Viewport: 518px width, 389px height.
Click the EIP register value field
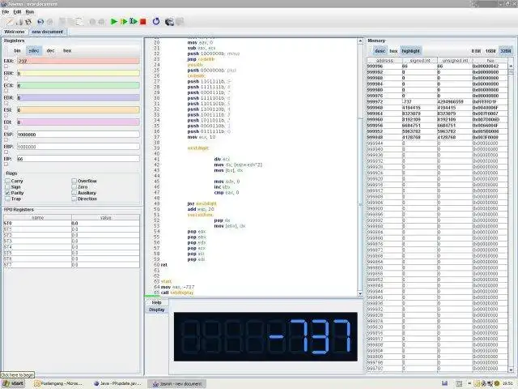[x=79, y=159]
